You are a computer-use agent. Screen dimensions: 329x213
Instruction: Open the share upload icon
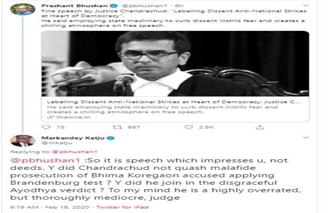[260, 127]
